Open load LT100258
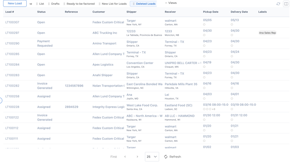This screenshot has width=293, height=168. pos(12,96)
